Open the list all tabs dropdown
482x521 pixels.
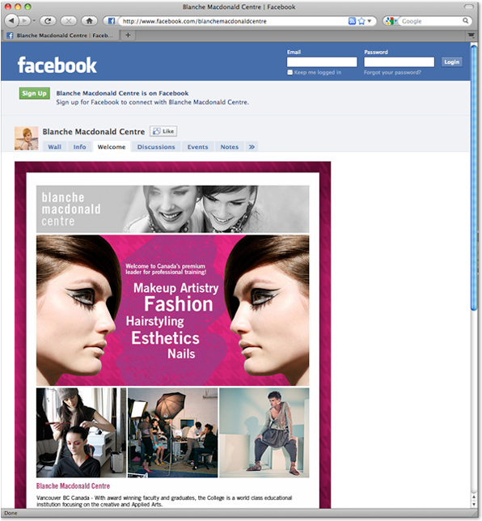coord(471,36)
